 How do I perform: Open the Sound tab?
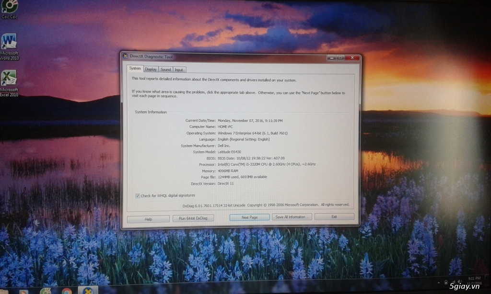(165, 69)
